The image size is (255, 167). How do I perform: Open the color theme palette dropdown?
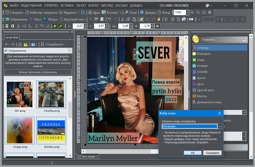tap(209, 6)
